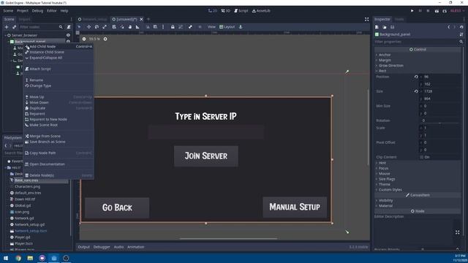This screenshot has height=263, width=468.
Task: Click the zoom in plus button
Action: pyautogui.click(x=105, y=39)
